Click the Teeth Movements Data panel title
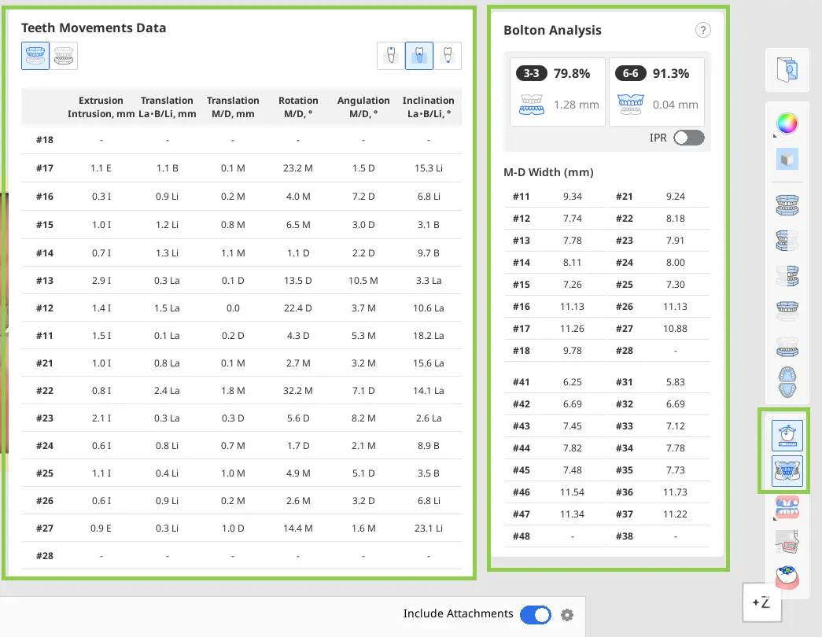This screenshot has width=822, height=637. click(x=94, y=28)
